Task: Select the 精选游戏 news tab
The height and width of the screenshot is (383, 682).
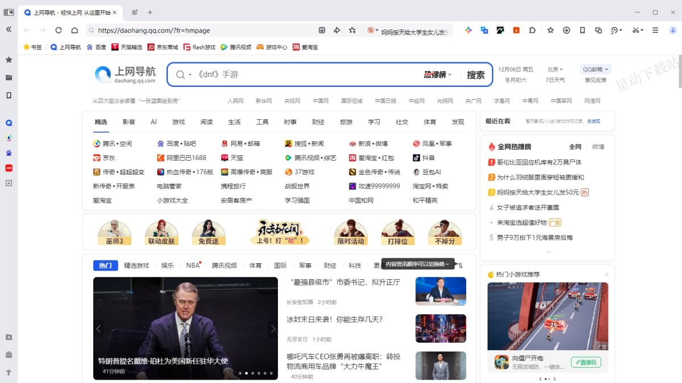Action: (136, 266)
